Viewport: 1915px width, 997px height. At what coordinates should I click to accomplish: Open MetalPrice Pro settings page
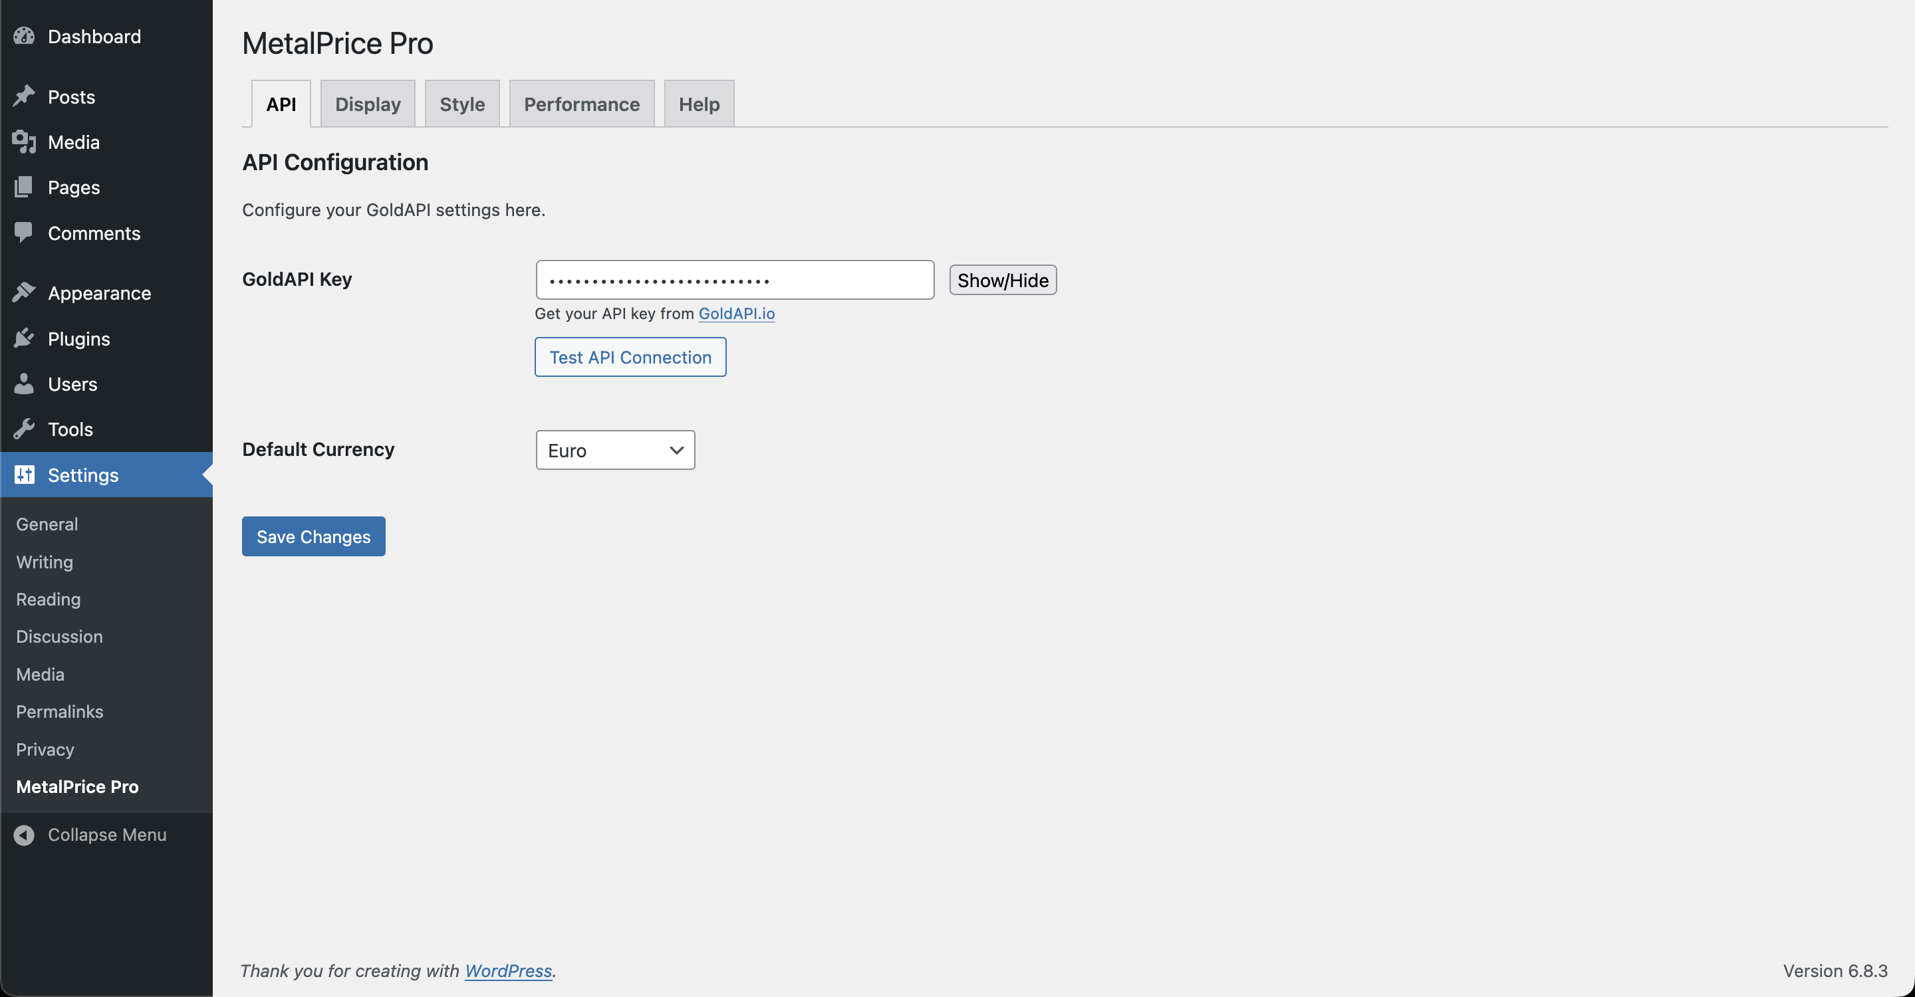76,786
